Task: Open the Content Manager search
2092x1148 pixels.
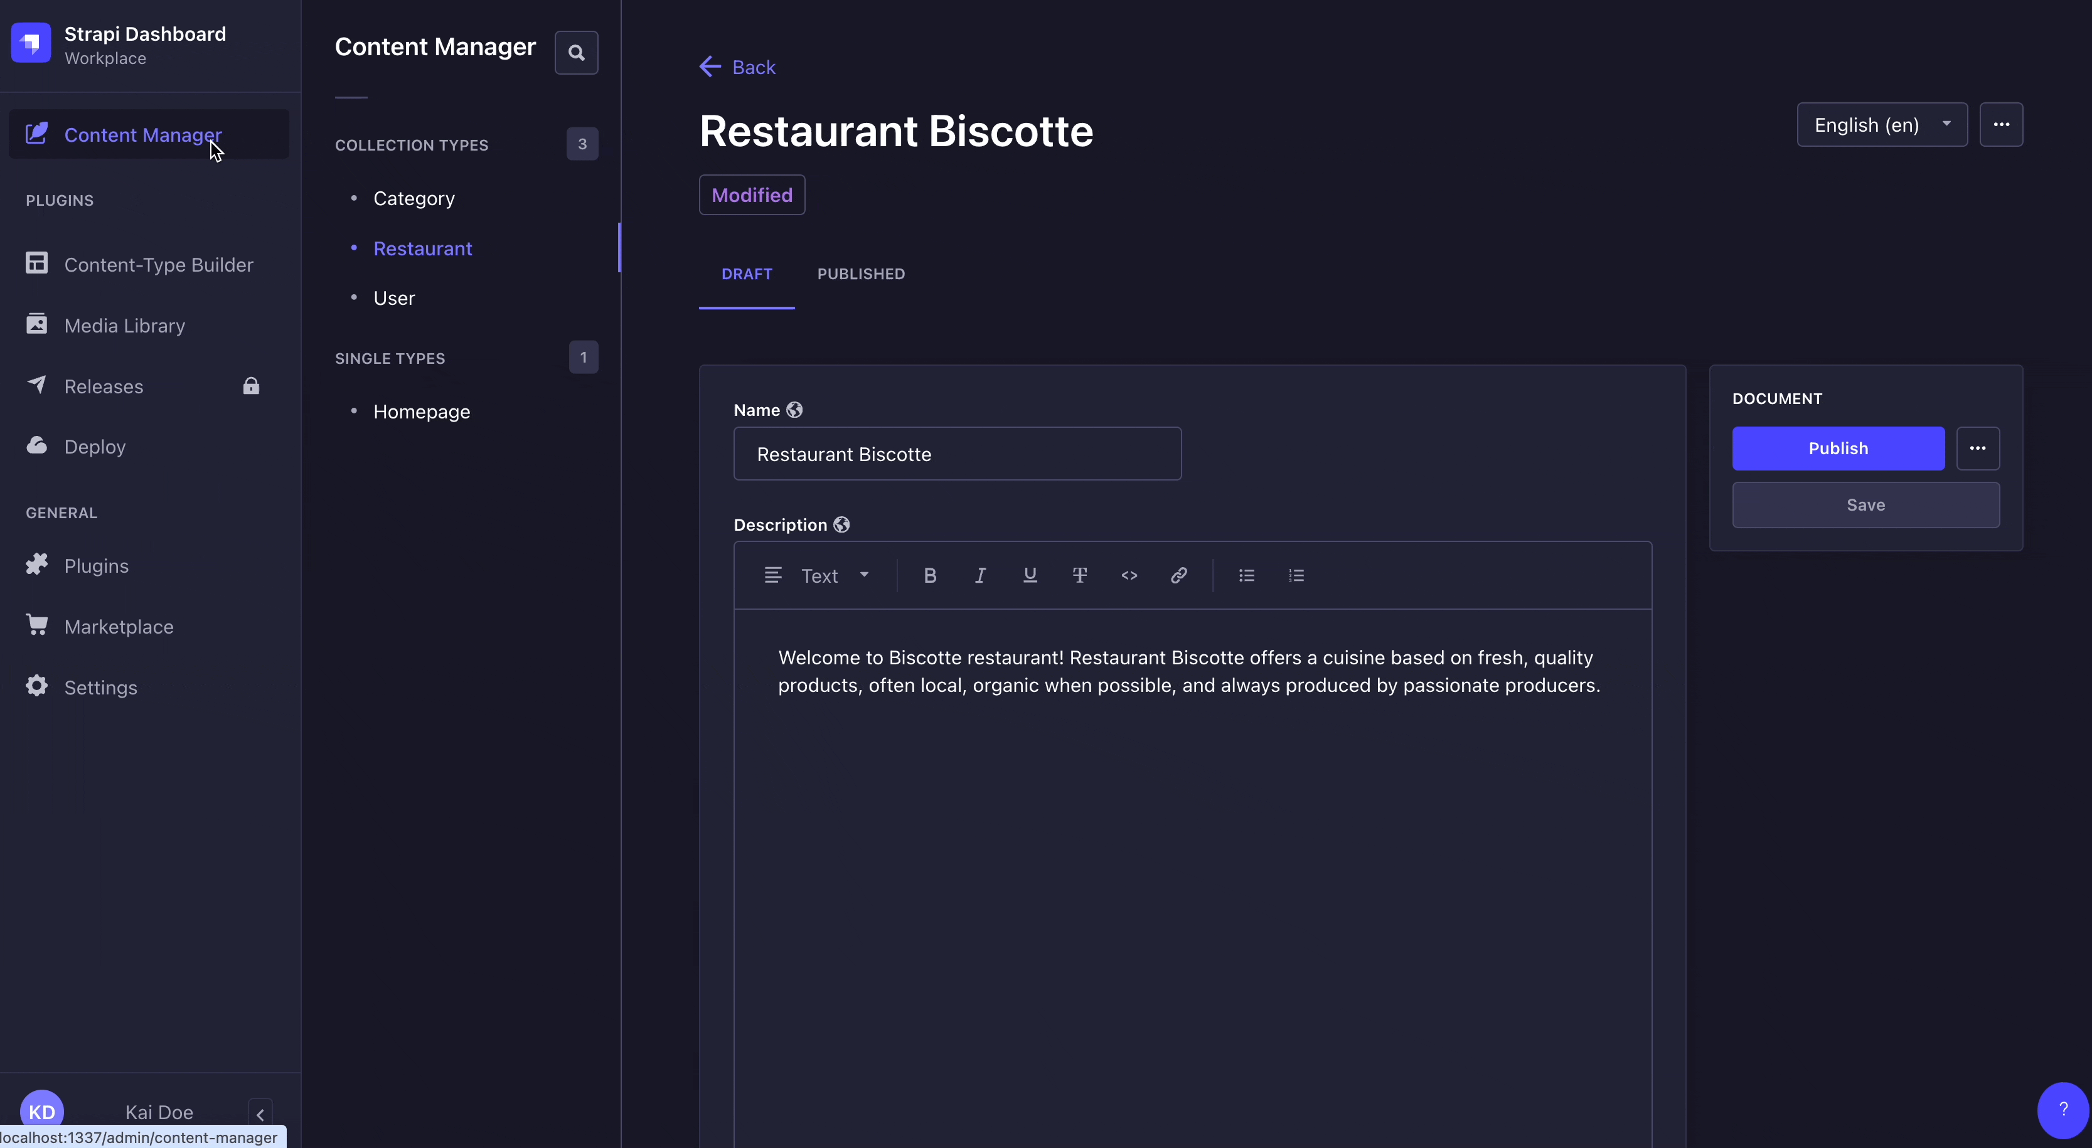Action: pos(576,53)
